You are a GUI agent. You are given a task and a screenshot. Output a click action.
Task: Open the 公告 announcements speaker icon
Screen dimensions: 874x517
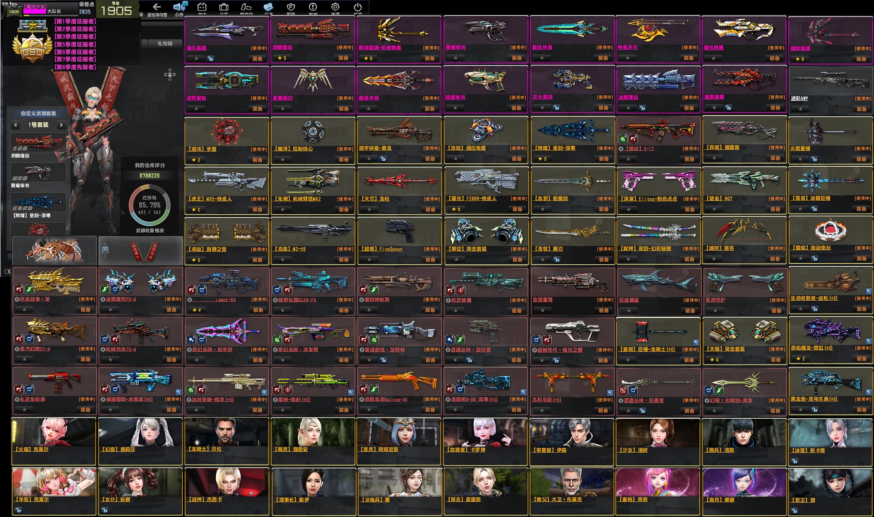179,7
